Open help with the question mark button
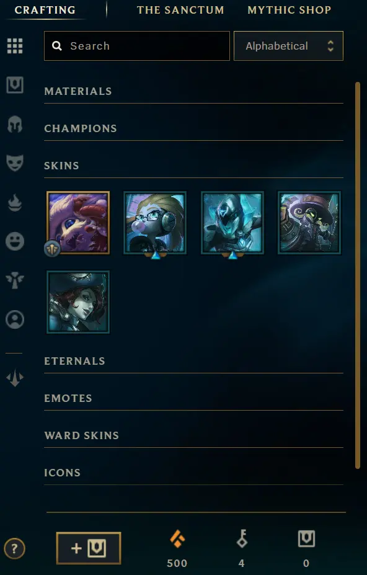The height and width of the screenshot is (575, 367). coord(14,548)
